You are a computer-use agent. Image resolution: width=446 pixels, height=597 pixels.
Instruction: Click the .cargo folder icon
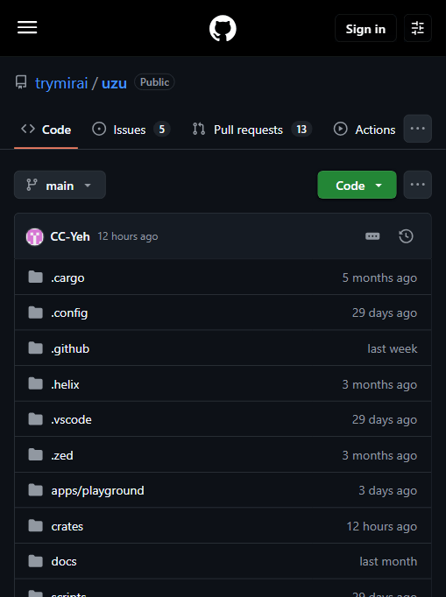(x=35, y=277)
